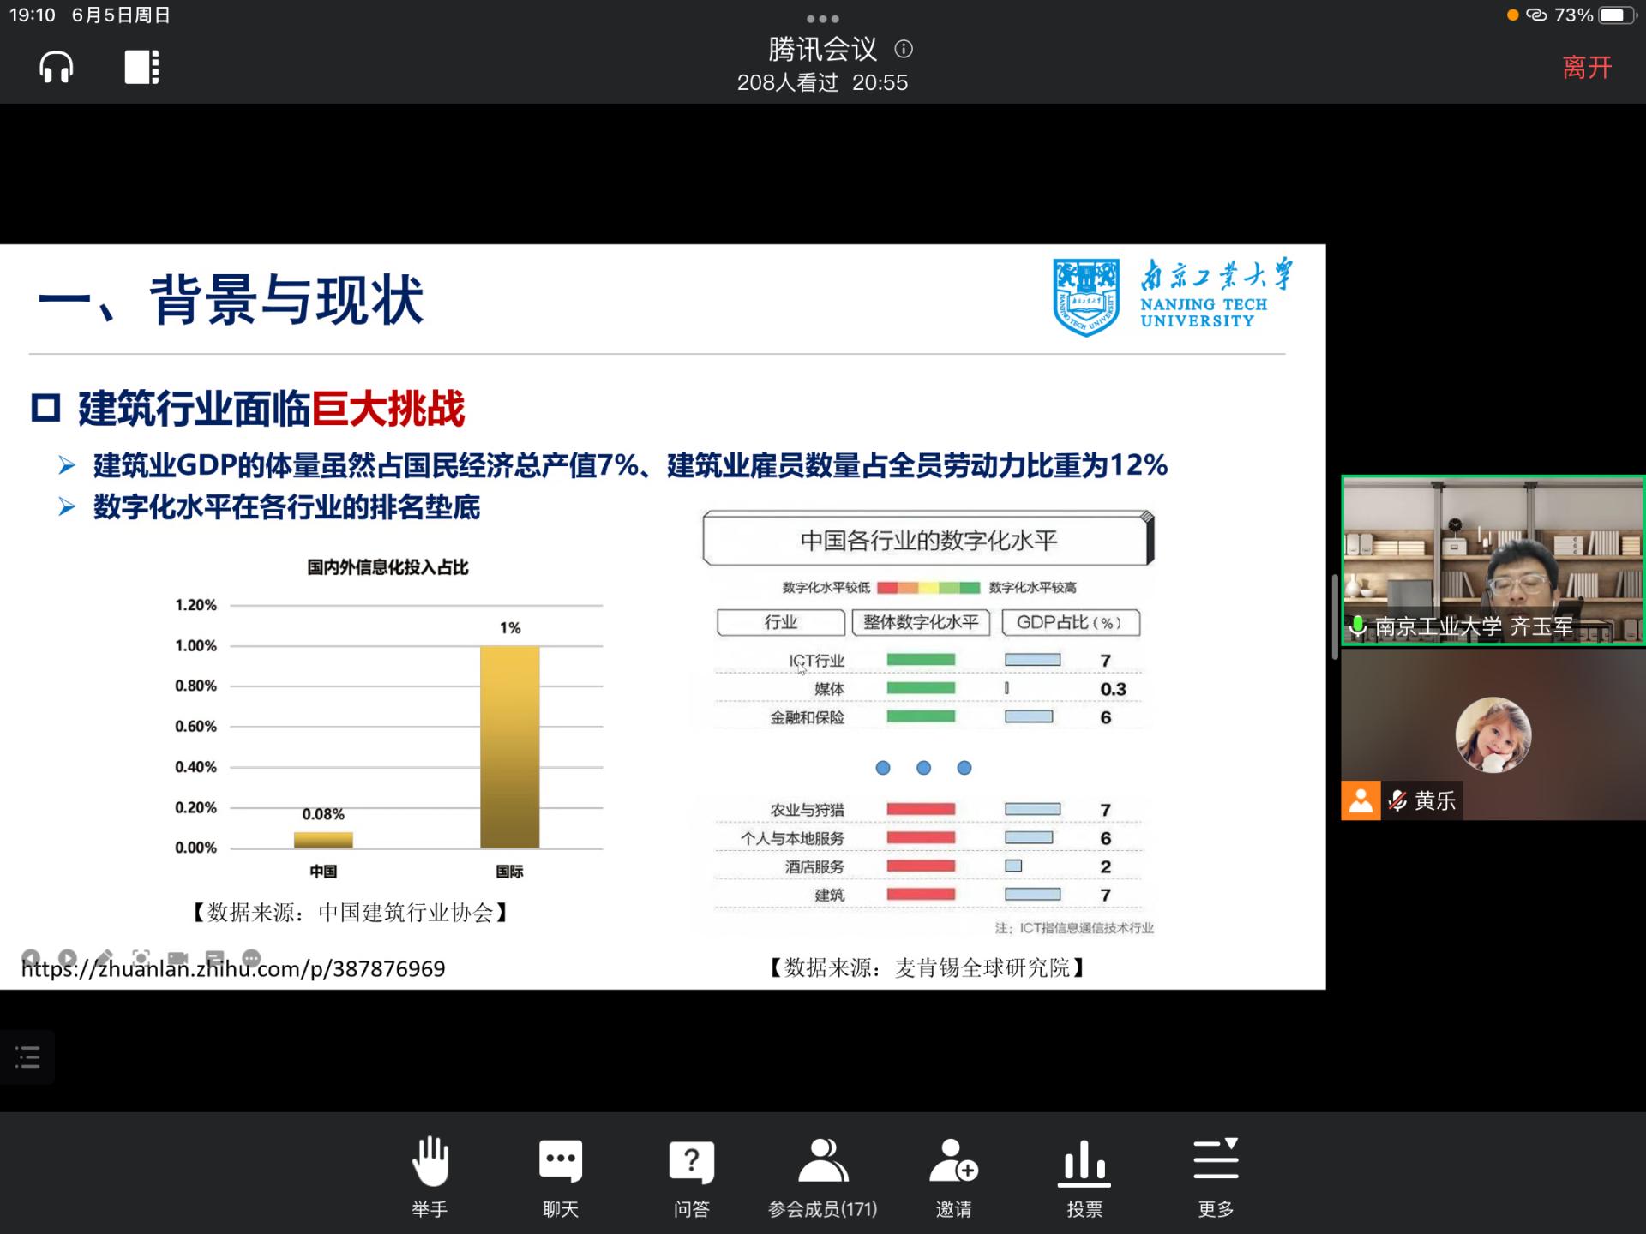Toggle the side panel layout icon

click(141, 67)
